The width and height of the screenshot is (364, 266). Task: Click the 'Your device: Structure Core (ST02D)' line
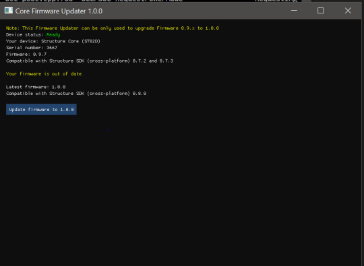[53, 41]
